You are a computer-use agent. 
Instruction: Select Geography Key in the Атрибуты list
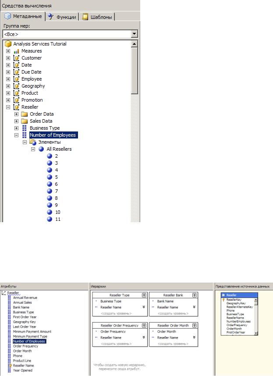[x=24, y=322]
